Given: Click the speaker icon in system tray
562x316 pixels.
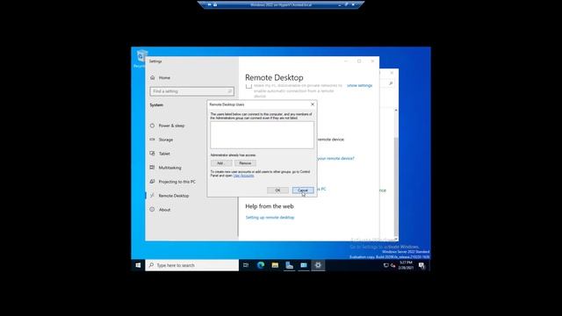Looking at the screenshot, I should [393, 265].
